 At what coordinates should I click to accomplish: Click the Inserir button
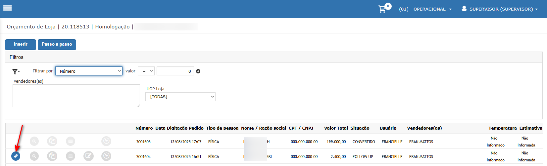pos(21,44)
